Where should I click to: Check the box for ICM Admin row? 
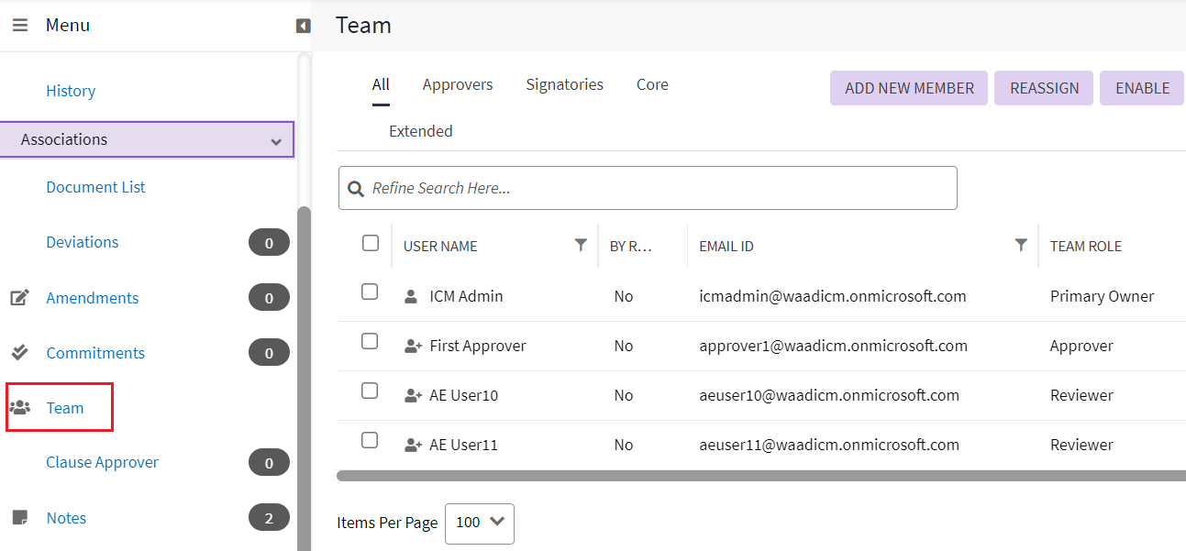[370, 292]
